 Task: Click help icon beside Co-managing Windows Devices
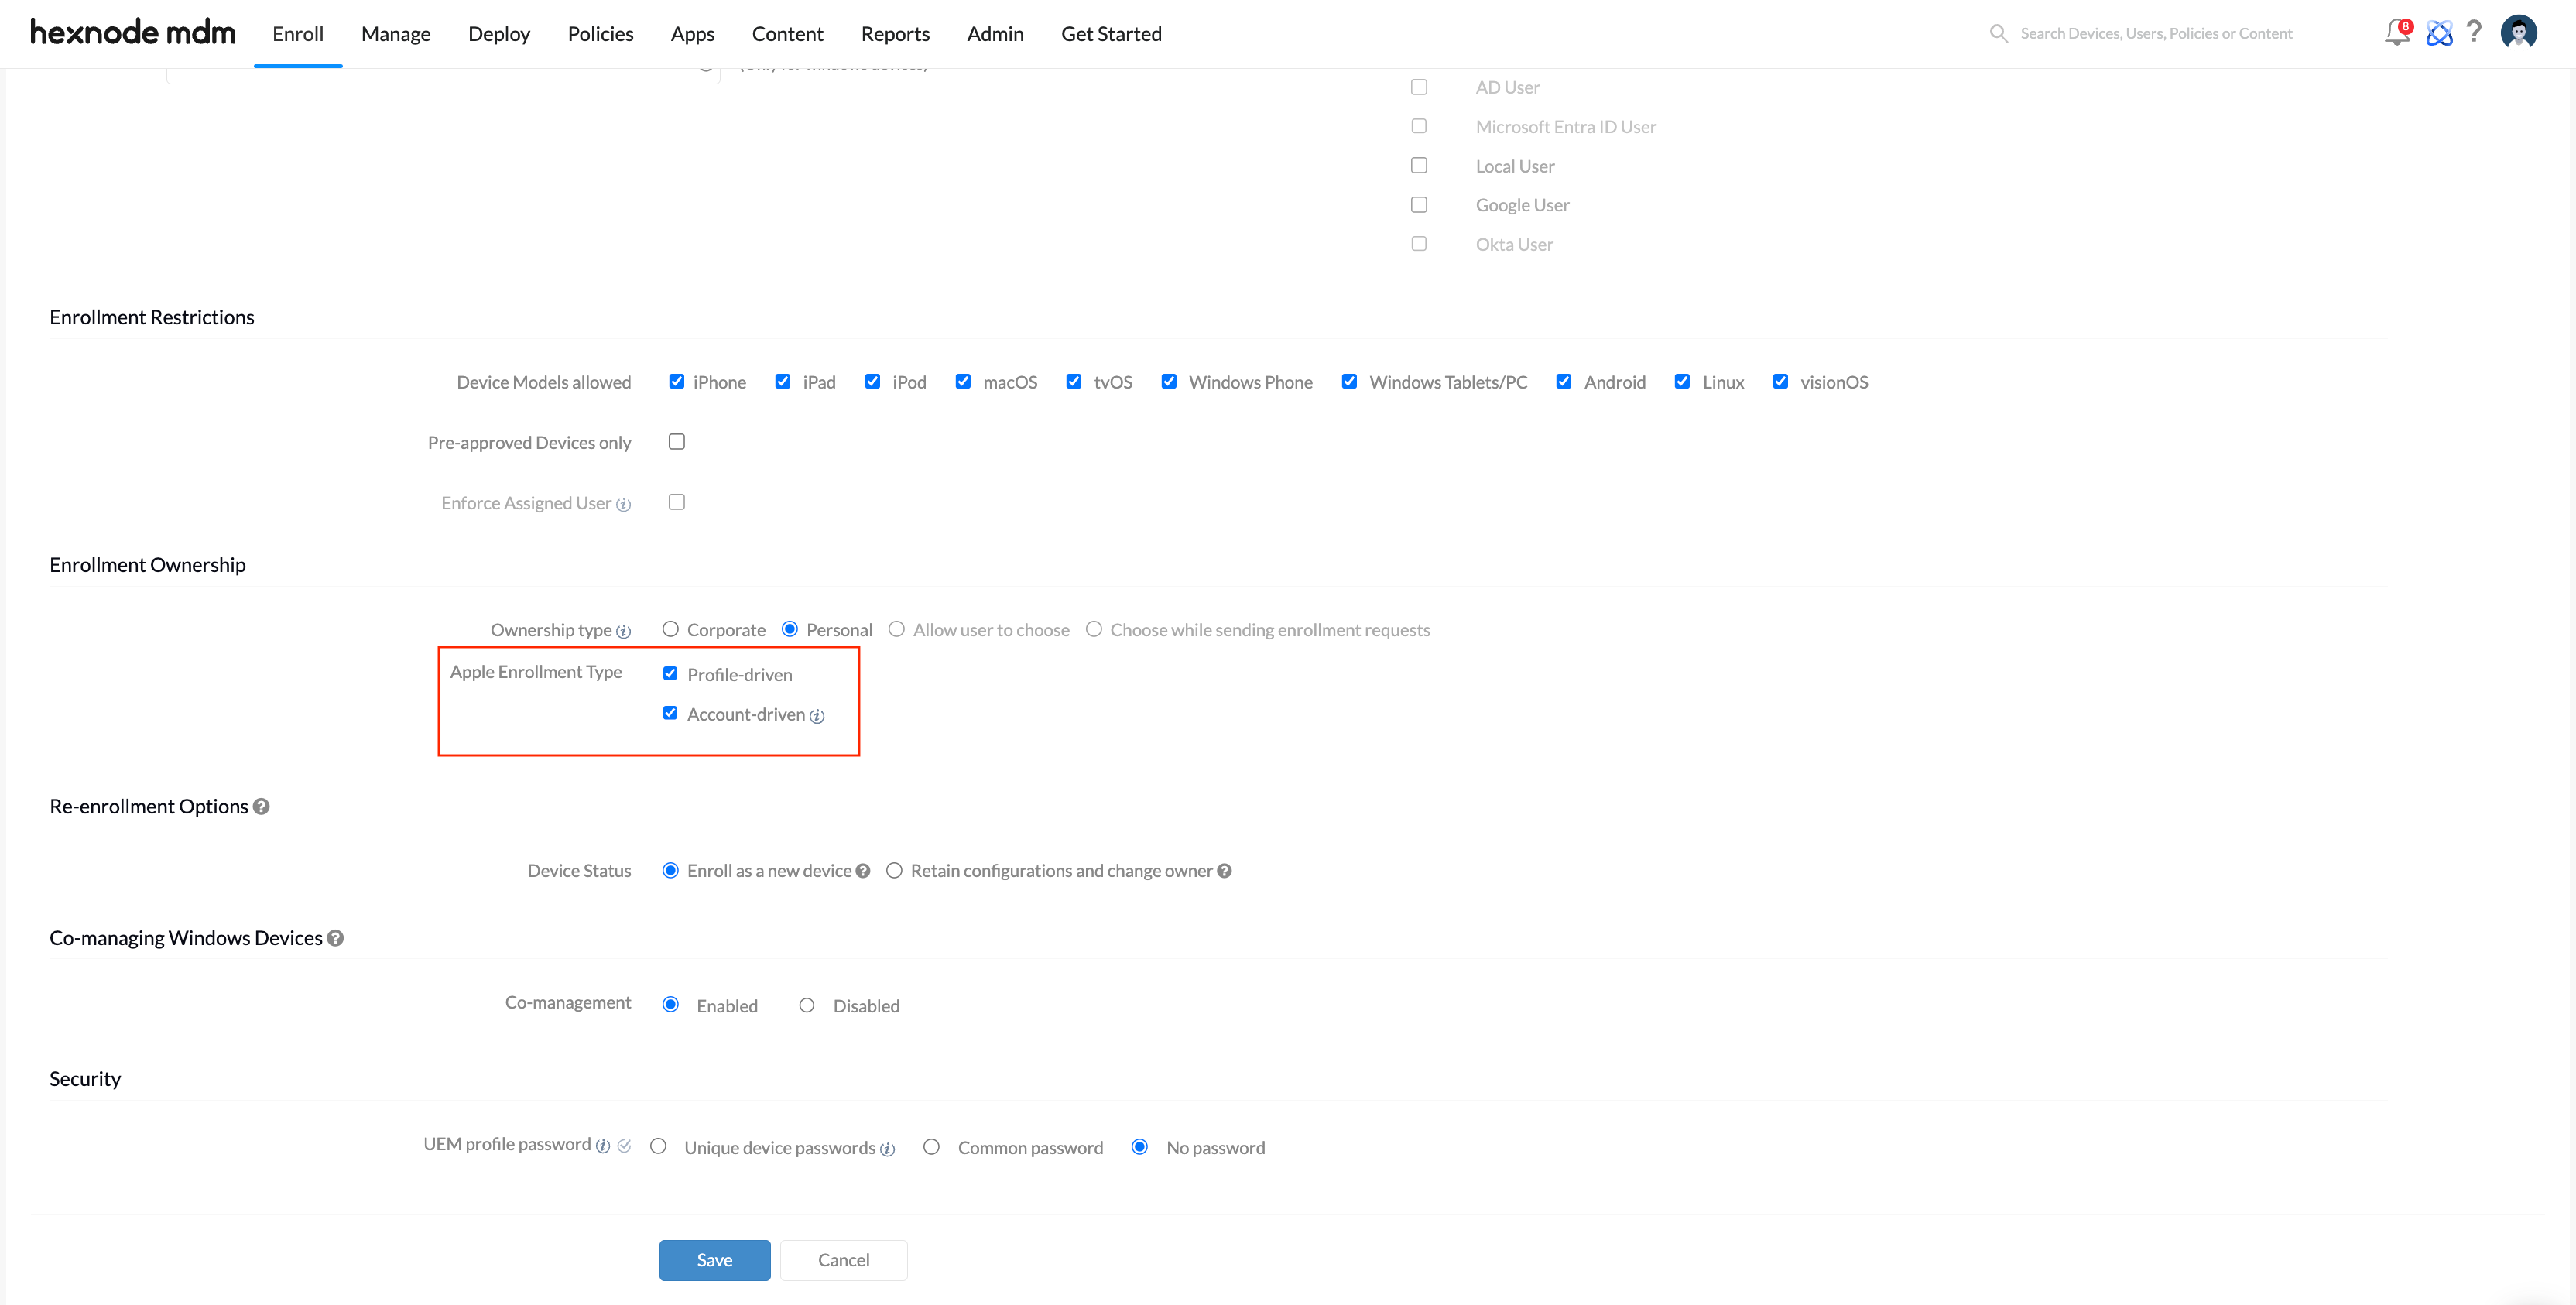pos(336,938)
